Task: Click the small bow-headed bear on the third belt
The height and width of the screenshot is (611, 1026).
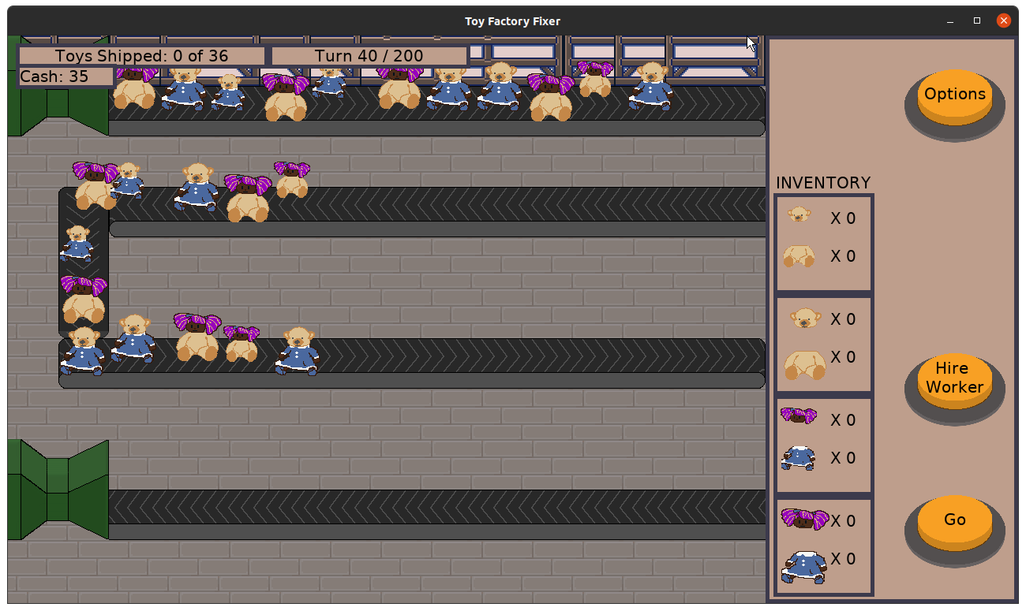Action: (242, 344)
